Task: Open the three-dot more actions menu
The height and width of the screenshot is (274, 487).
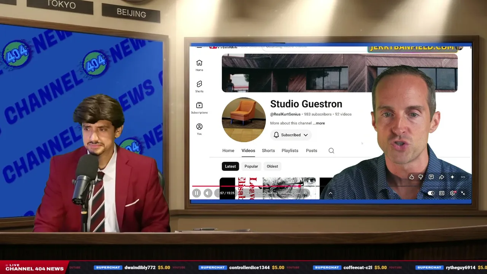Action: coord(463,177)
